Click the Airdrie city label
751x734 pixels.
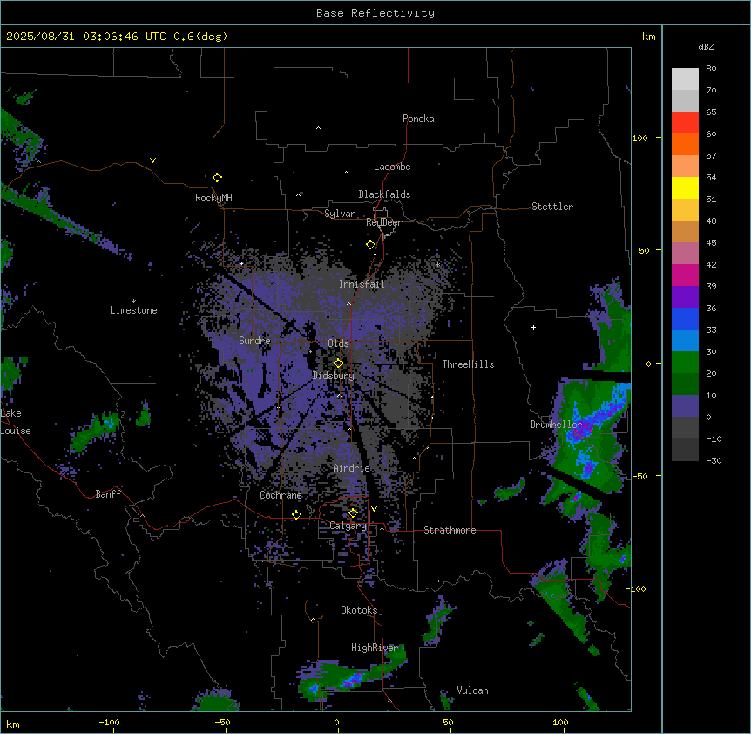(x=352, y=468)
